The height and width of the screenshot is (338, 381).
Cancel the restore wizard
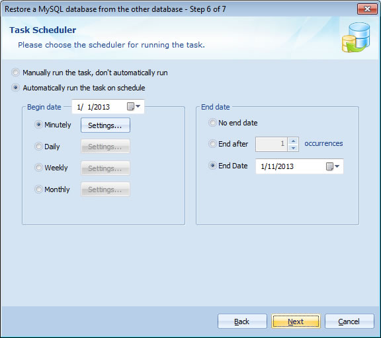tap(349, 321)
